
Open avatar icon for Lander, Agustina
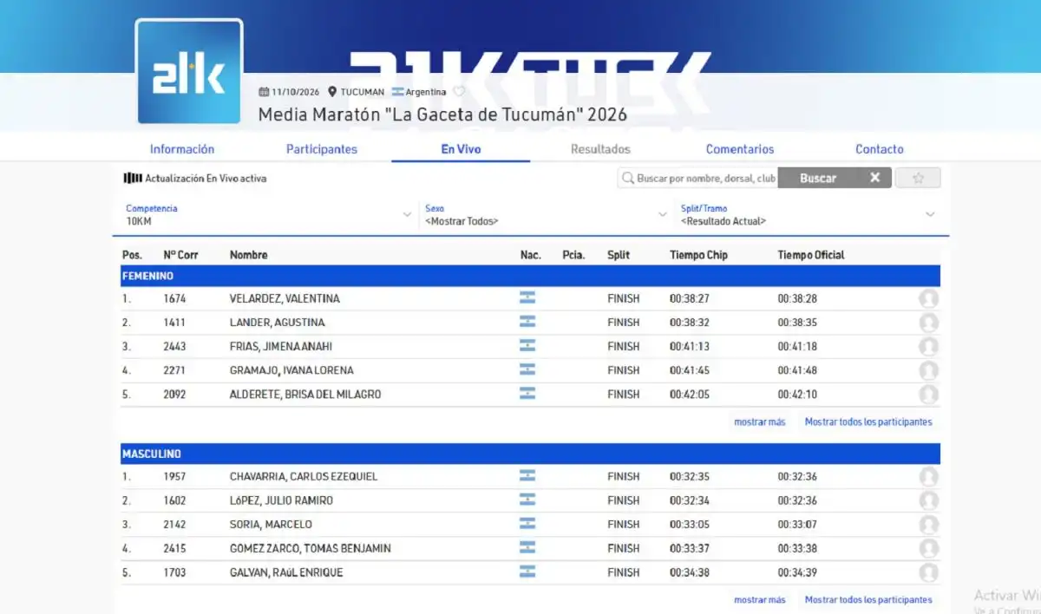coord(928,323)
